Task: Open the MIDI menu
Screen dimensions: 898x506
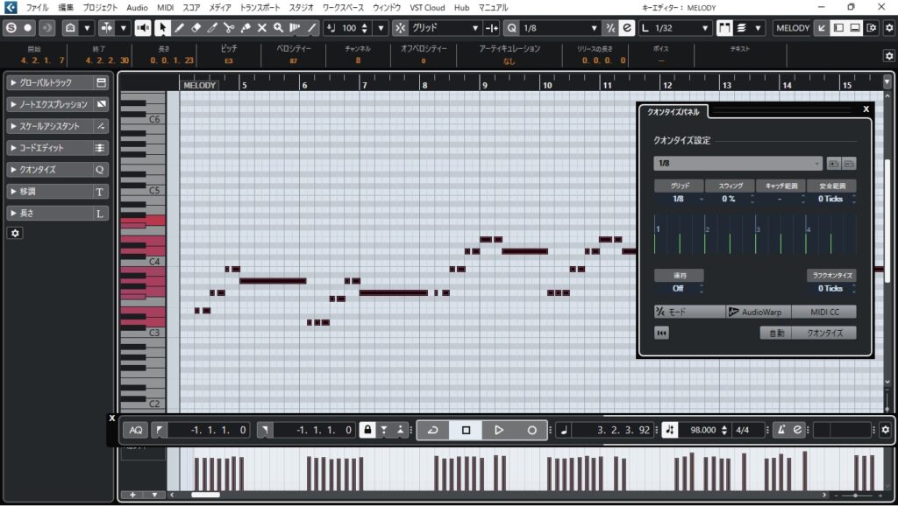Action: pos(165,7)
